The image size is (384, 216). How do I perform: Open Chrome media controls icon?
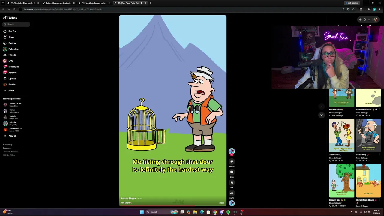[369, 9]
